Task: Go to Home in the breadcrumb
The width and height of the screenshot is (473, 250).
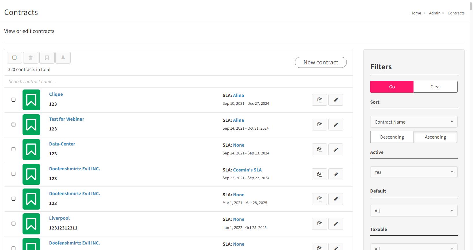Action: [416, 13]
